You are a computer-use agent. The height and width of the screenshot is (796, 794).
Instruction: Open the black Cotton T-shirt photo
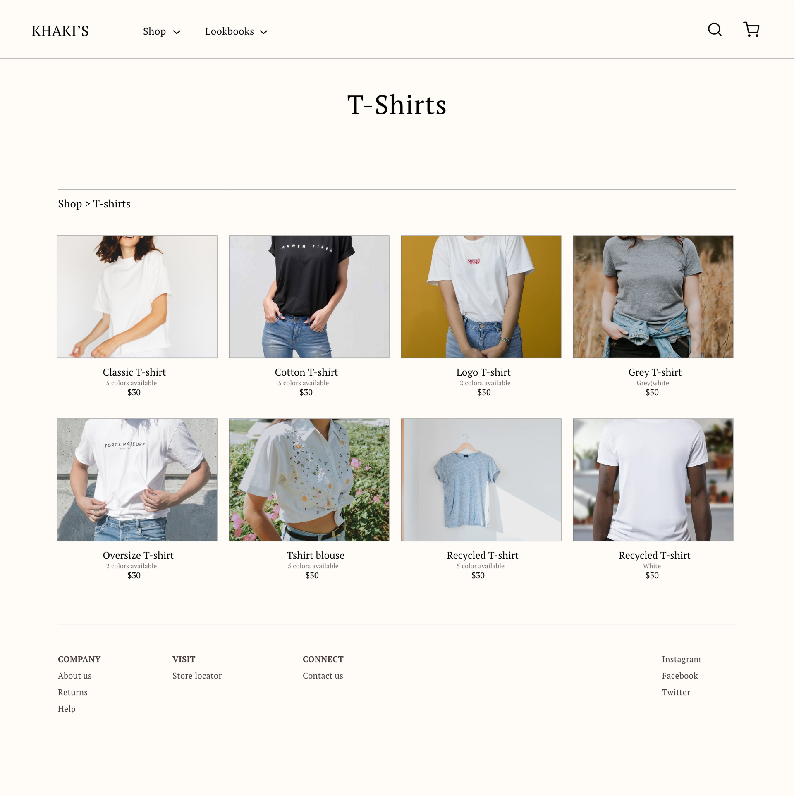309,297
